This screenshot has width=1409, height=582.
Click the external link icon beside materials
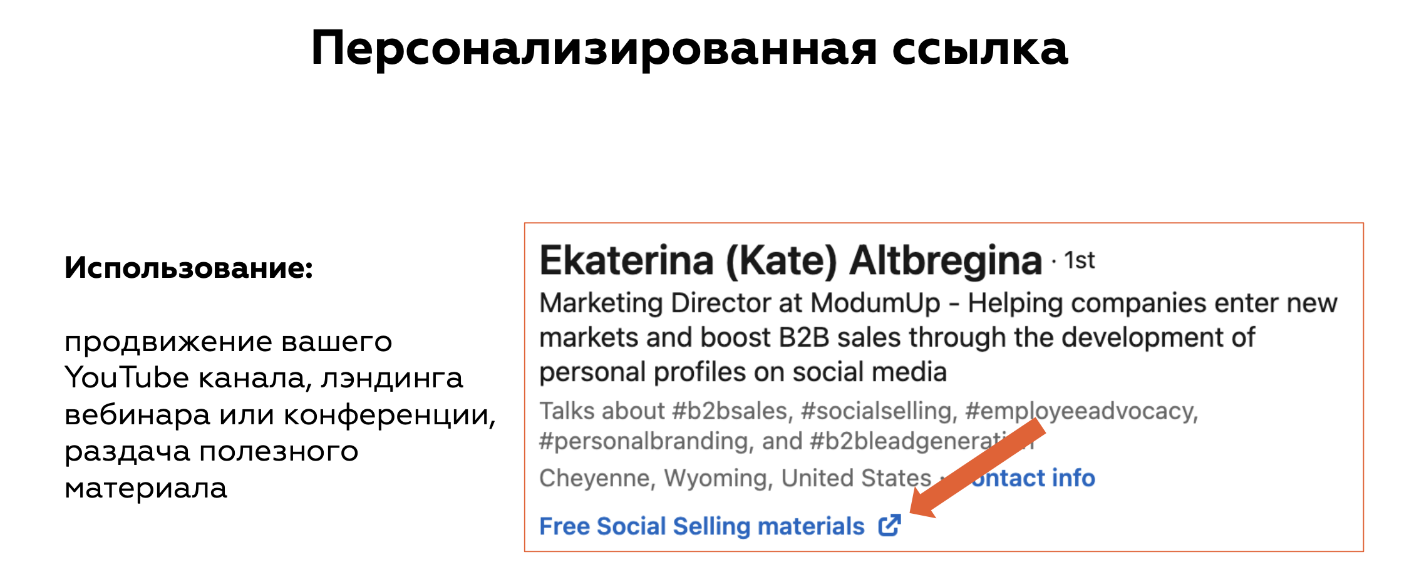(x=889, y=526)
